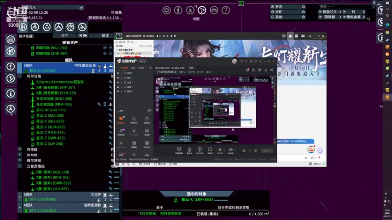Screen dimensions: 392x220
Task: Open the ship interactions top icon
Action: click(x=190, y=10)
